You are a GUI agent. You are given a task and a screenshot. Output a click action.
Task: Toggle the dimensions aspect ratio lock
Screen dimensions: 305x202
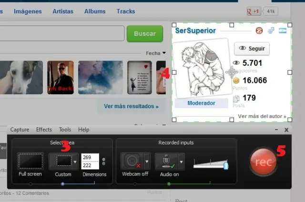click(104, 162)
